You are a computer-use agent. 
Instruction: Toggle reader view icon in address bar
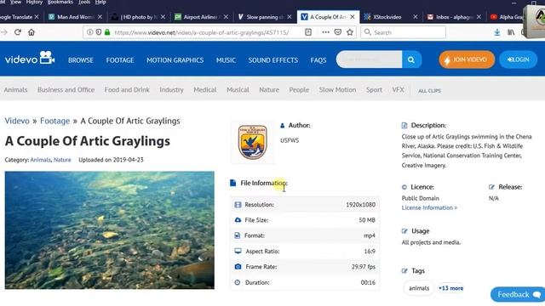(308, 32)
